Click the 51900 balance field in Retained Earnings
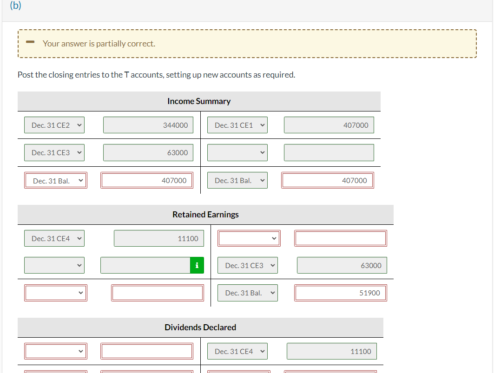 340,293
